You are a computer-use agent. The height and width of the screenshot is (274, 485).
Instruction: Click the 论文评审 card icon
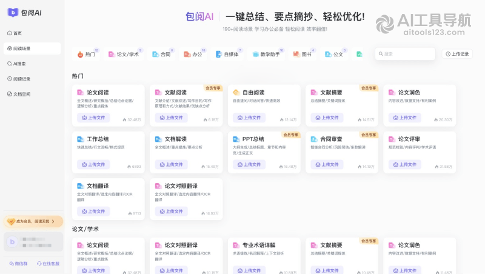click(392, 139)
